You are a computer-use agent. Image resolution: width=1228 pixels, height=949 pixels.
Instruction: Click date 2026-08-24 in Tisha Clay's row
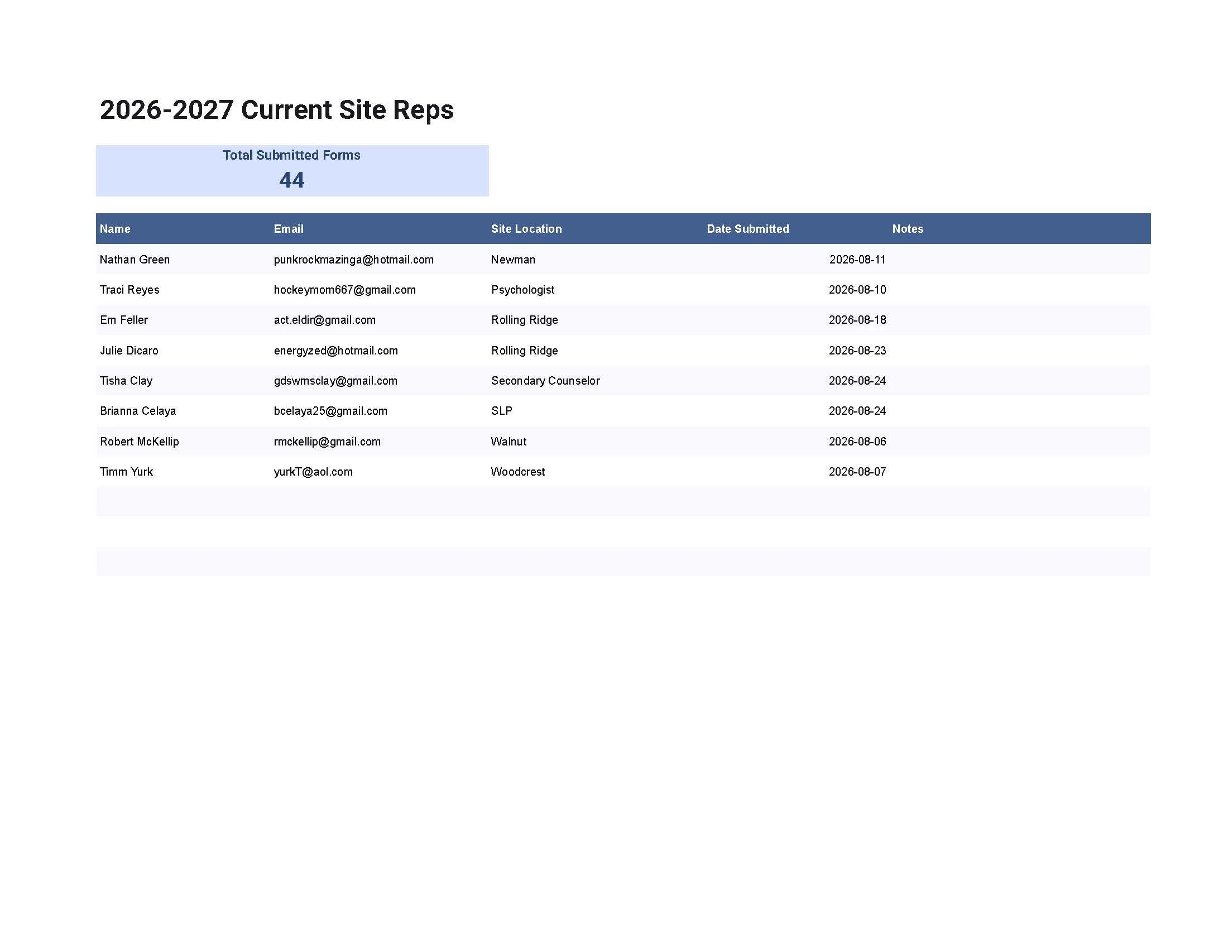(x=857, y=381)
